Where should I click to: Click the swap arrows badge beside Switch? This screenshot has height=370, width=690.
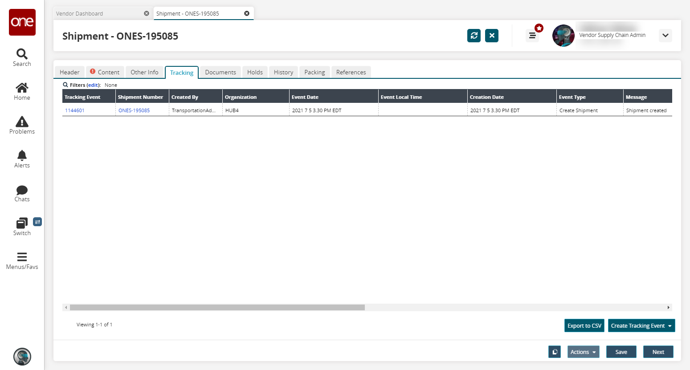(x=37, y=222)
